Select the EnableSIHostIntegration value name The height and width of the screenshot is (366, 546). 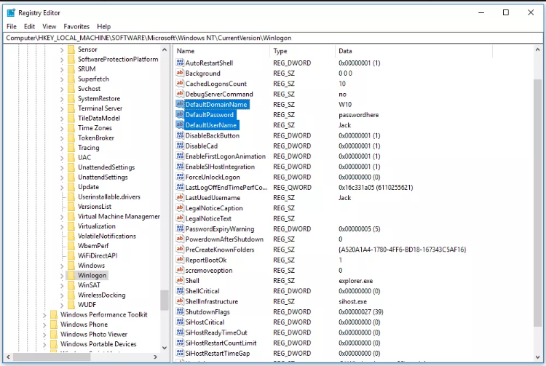pyautogui.click(x=220, y=167)
